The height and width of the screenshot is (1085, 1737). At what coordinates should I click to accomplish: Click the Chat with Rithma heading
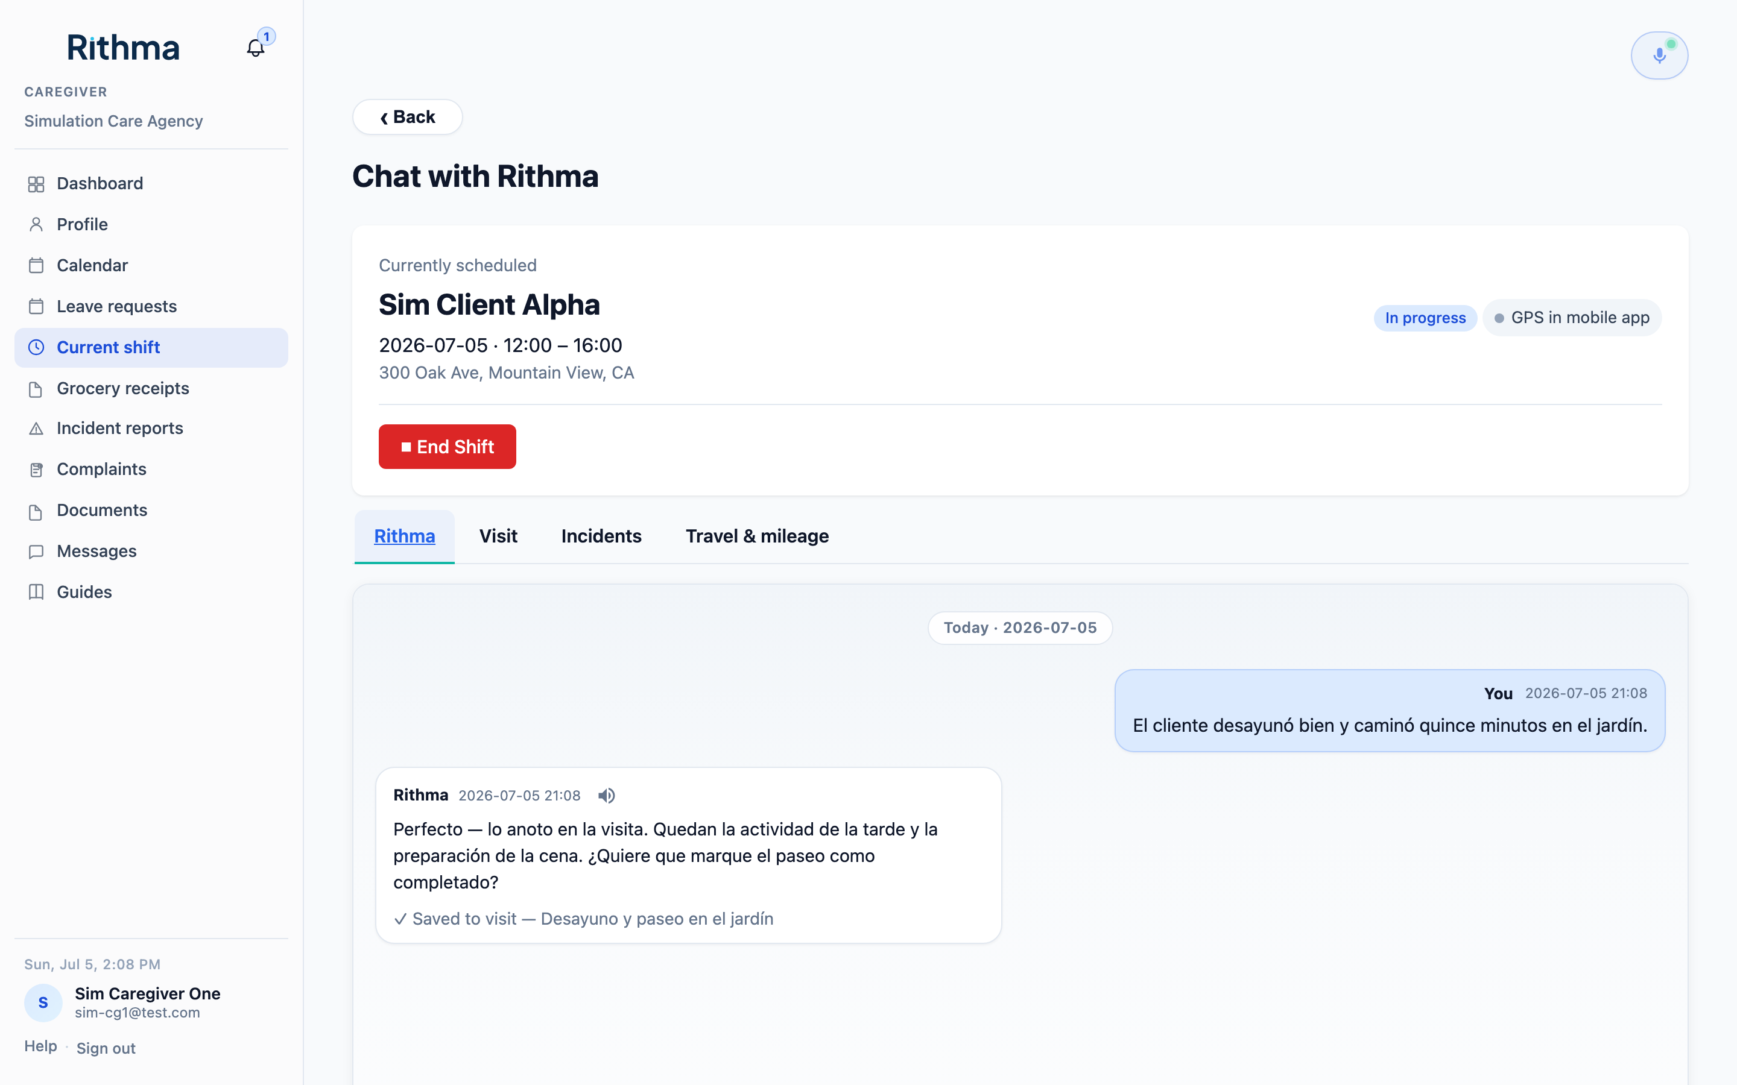(x=475, y=177)
